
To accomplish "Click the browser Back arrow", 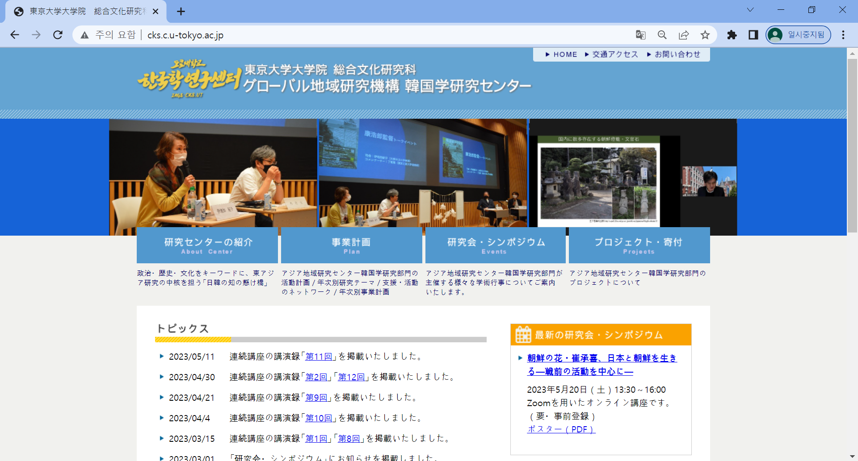I will pyautogui.click(x=15, y=35).
